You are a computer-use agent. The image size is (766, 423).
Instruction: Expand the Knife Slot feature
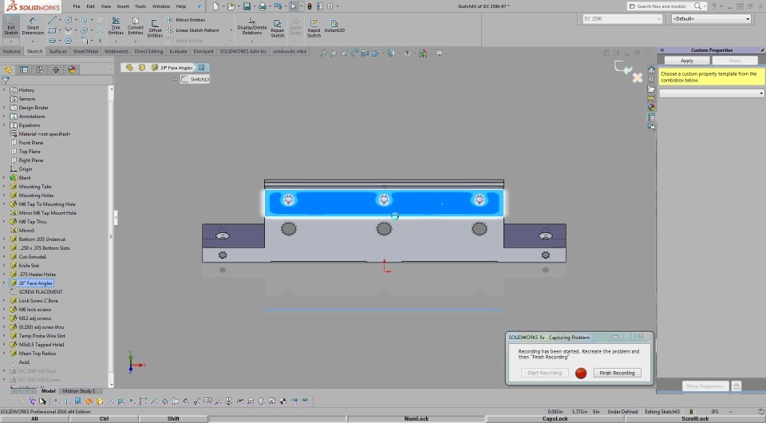click(x=4, y=266)
